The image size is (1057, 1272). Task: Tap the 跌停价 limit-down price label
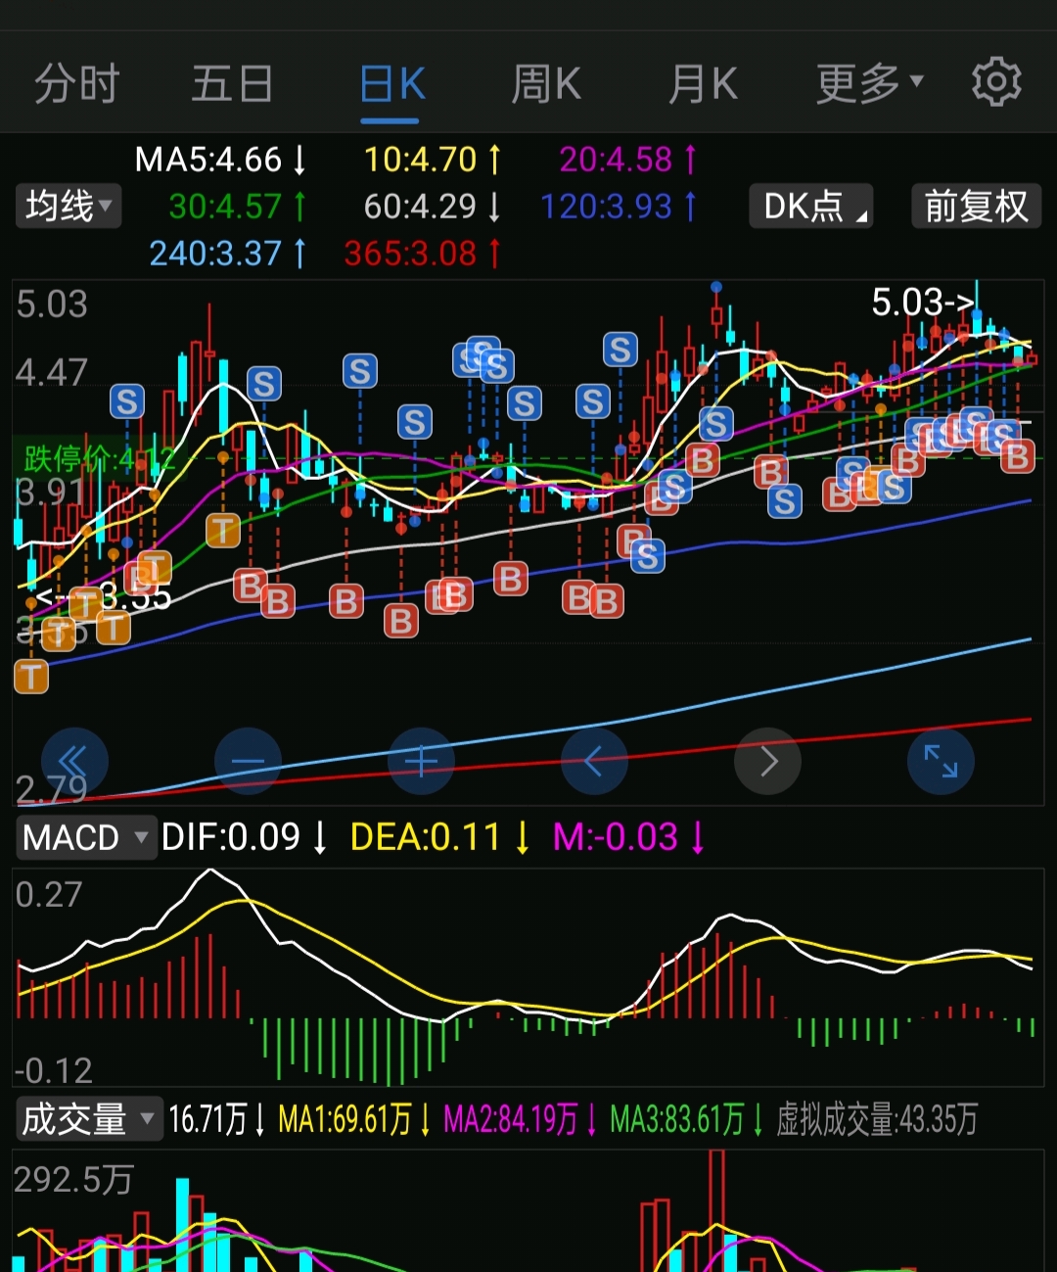98,458
